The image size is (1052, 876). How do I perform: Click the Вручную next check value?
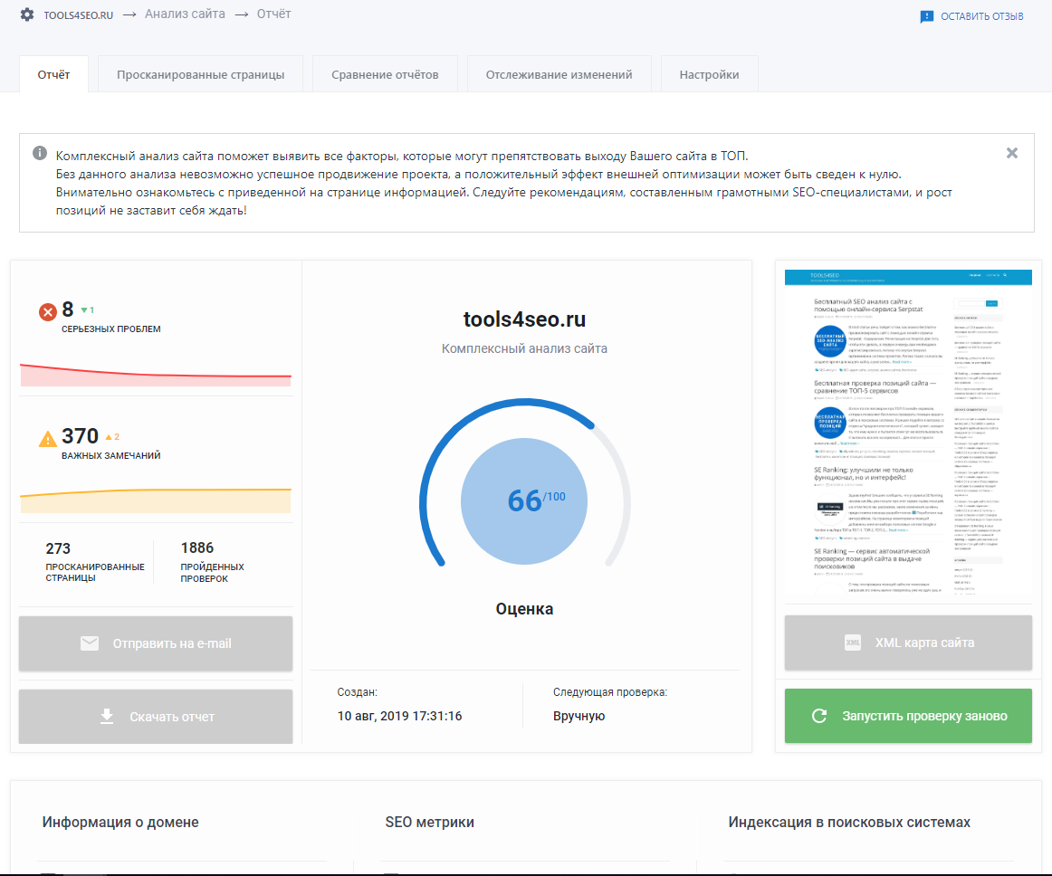(579, 716)
